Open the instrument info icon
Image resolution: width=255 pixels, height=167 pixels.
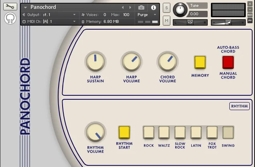[x=153, y=8]
